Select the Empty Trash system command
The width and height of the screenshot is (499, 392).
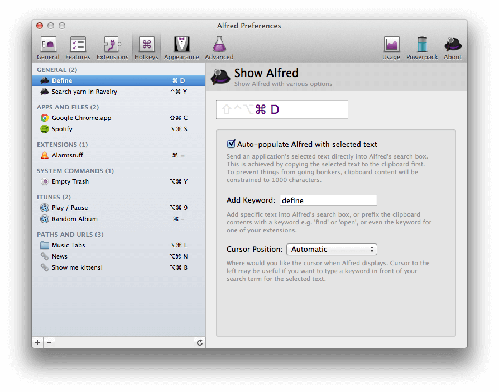(70, 181)
